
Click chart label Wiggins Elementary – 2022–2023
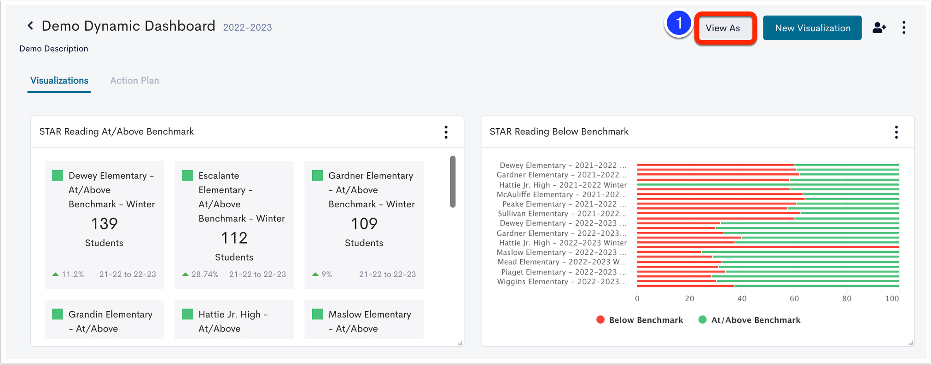562,281
